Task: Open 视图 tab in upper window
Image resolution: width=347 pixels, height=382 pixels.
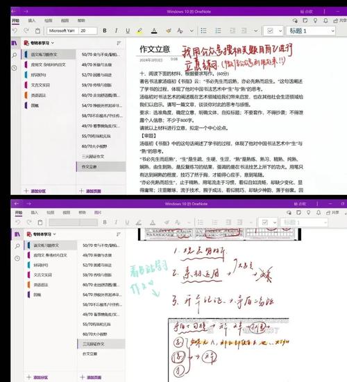Action: [65, 21]
